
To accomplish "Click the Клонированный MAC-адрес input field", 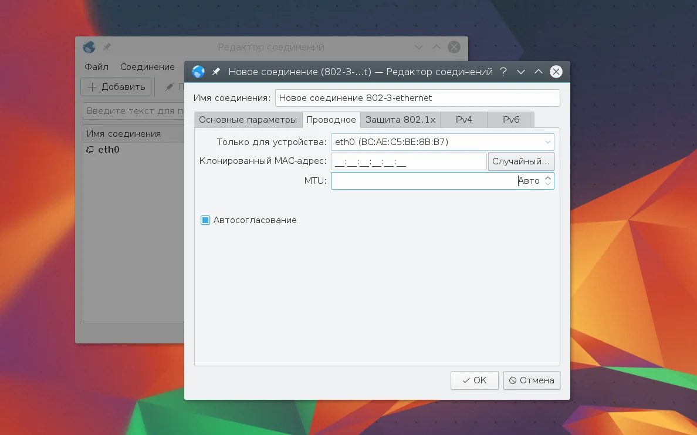I will pyautogui.click(x=408, y=161).
